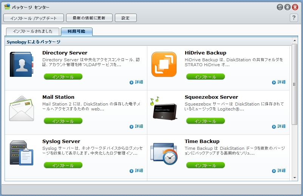The height and width of the screenshot is (196, 303).
Task: Install Directory Server package
Action: 63,76
